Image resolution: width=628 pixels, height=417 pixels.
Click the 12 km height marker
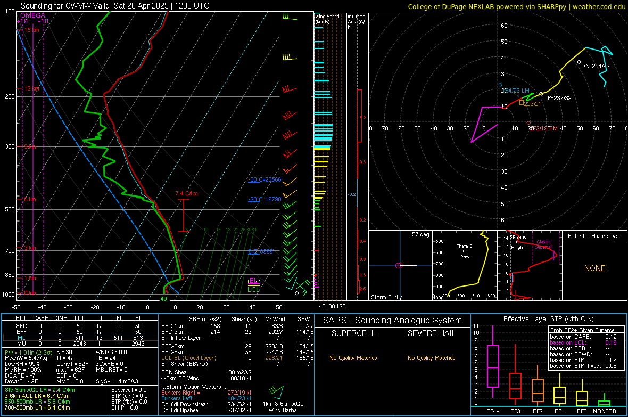31,88
